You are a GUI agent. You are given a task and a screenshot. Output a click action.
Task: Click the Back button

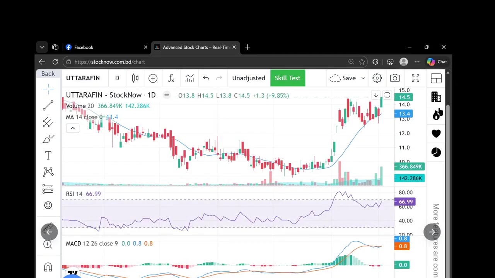tap(48, 74)
